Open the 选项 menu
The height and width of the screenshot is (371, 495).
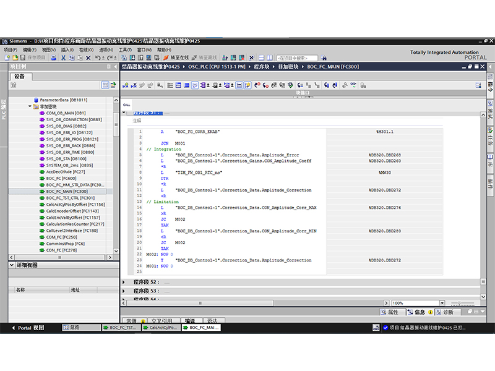[x=106, y=49]
